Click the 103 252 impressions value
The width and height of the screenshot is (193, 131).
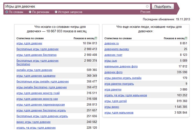pyautogui.click(x=182, y=95)
